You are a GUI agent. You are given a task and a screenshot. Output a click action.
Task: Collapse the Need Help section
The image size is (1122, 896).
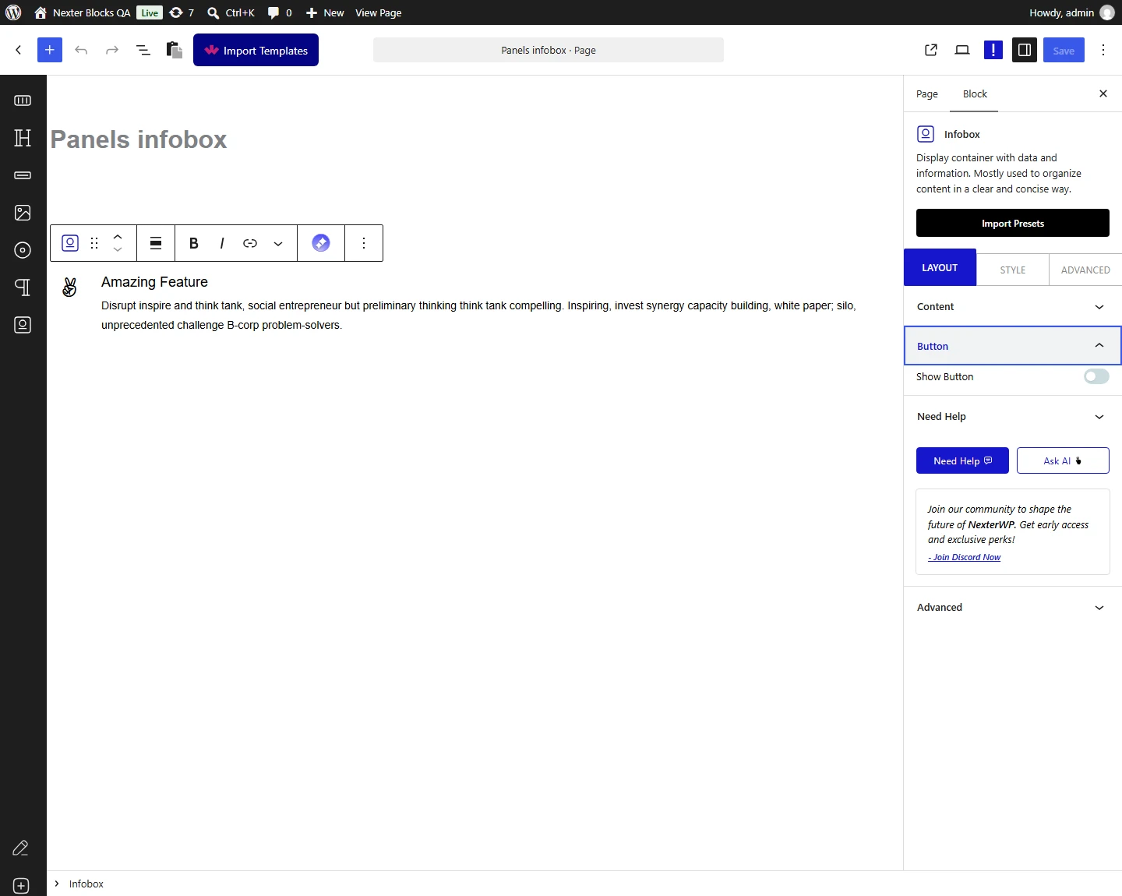(x=1013, y=417)
